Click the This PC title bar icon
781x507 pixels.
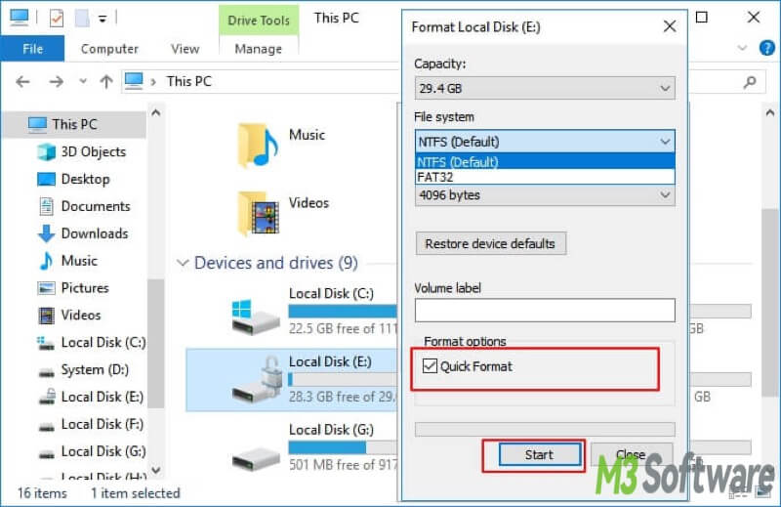19,18
